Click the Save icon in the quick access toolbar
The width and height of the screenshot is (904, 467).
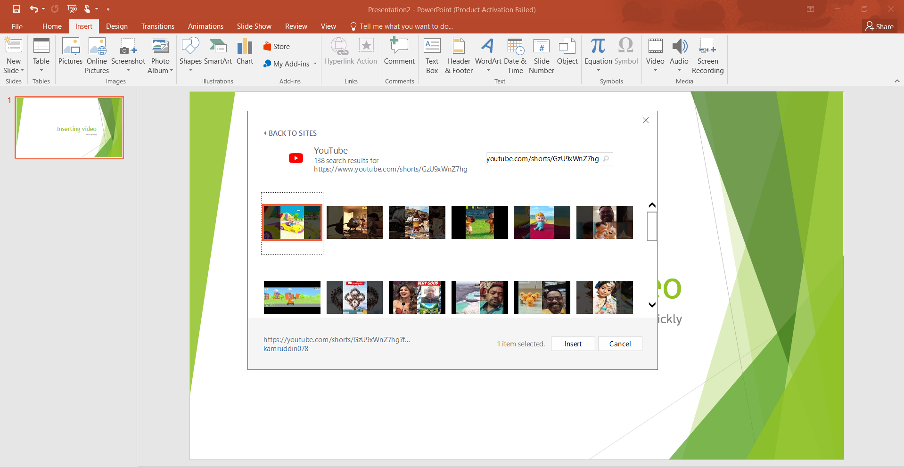coord(16,9)
